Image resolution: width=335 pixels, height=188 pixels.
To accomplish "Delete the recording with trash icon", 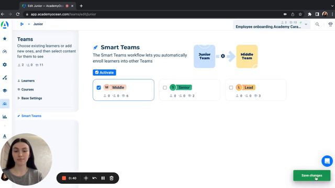I will pos(111,178).
